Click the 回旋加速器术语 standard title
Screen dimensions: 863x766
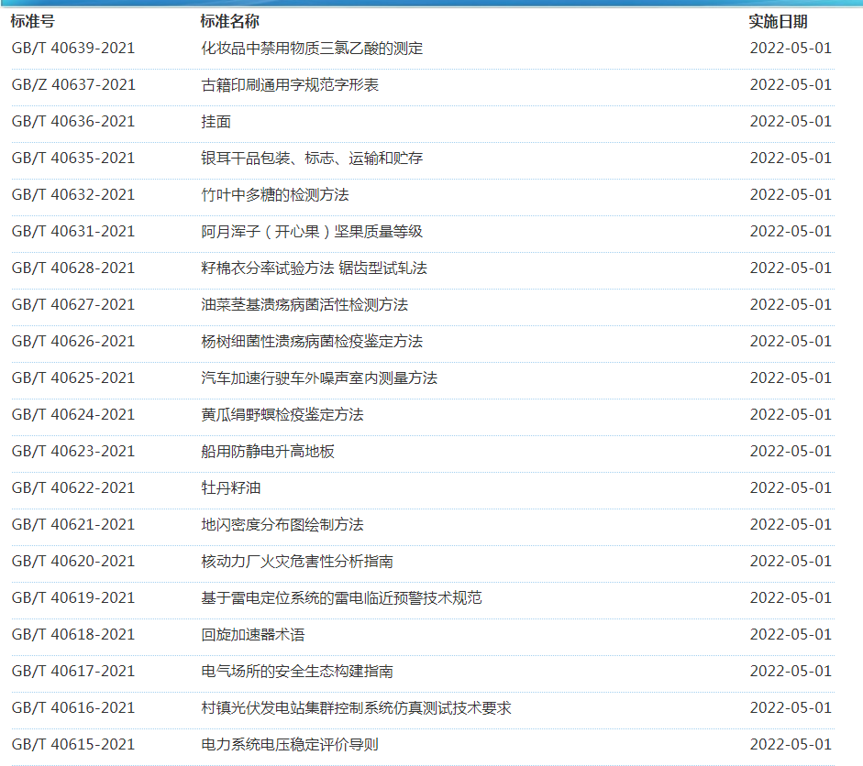(253, 635)
